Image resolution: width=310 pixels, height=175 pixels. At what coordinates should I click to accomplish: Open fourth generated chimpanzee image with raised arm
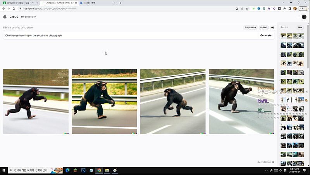241,101
